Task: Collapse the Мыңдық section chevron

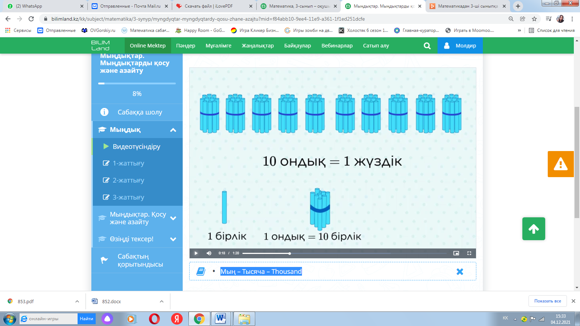Action: 173,130
